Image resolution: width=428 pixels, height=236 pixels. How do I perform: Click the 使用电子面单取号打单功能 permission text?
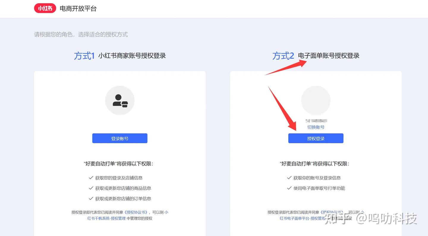click(319, 188)
